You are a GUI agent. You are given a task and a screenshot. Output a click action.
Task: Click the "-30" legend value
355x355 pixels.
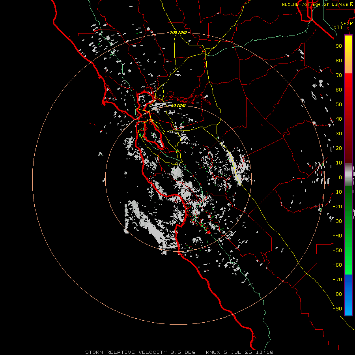pos(337,221)
